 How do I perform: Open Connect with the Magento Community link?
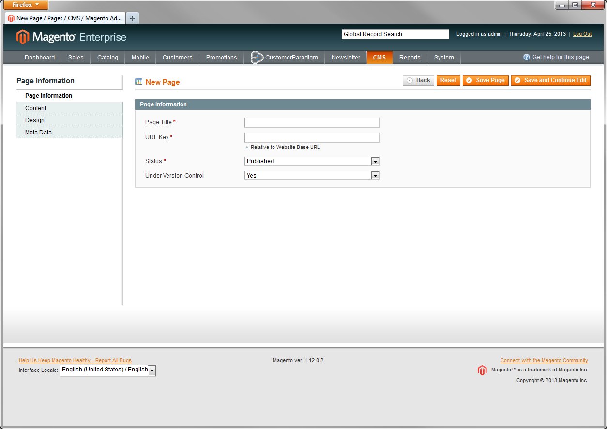pos(544,360)
